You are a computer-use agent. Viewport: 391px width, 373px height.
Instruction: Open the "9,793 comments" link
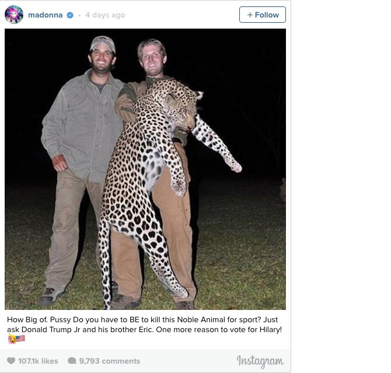tap(110, 361)
